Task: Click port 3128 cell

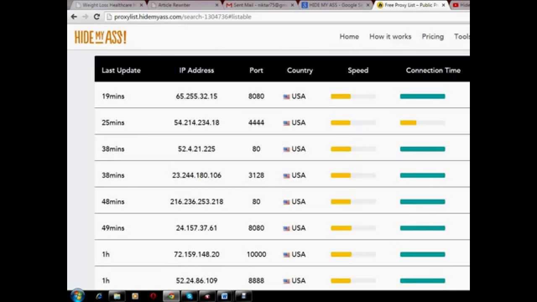Action: tap(256, 175)
